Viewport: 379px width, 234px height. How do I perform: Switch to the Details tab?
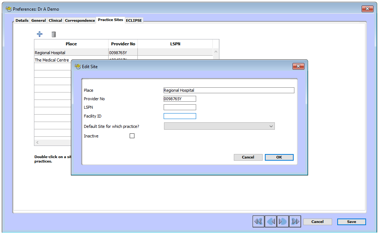(x=22, y=20)
